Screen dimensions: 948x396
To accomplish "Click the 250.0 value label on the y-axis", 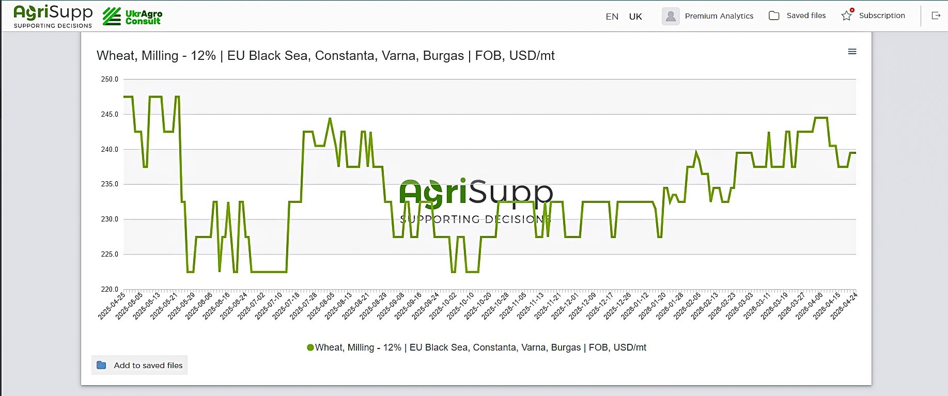I will click(110, 79).
